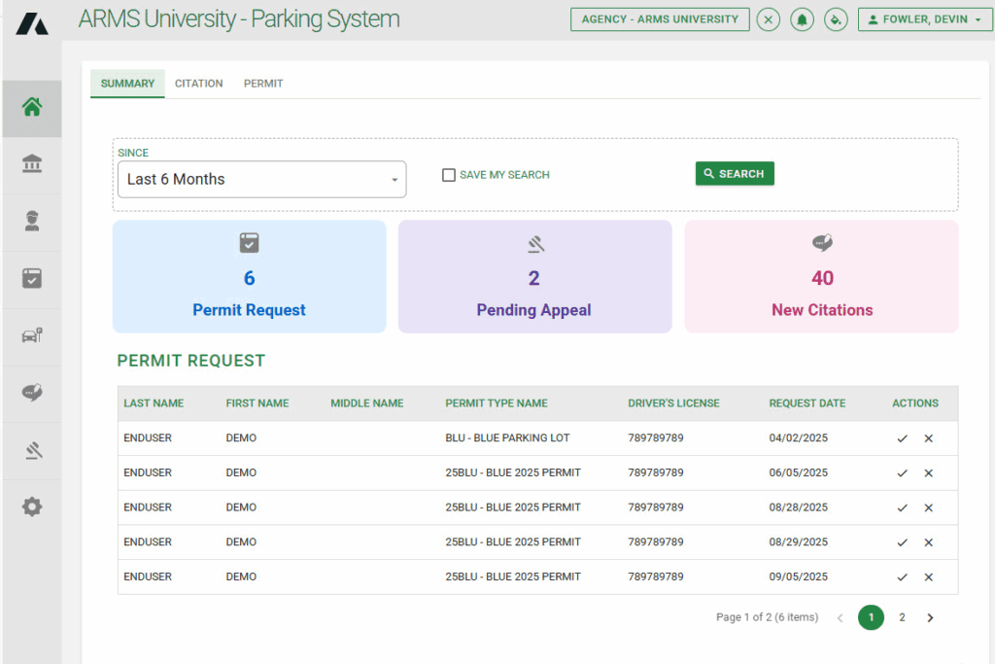This screenshot has width=995, height=664.
Task: Reject ENDUSER's 09/05/2025 permit request with X
Action: tap(928, 577)
